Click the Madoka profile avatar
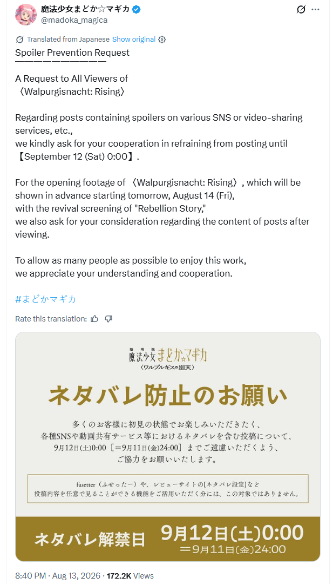The image size is (333, 584). (x=25, y=15)
